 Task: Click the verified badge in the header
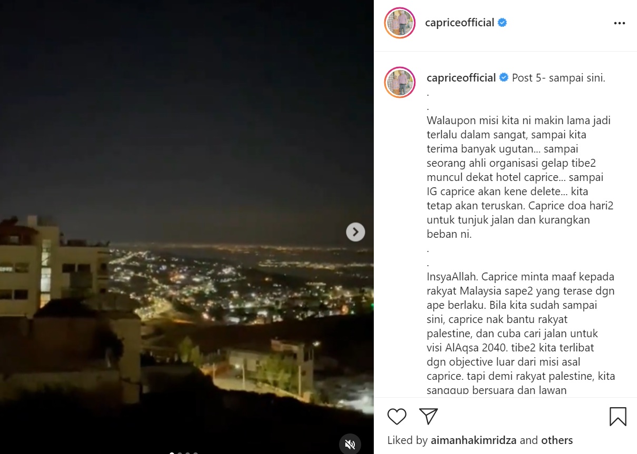502,23
